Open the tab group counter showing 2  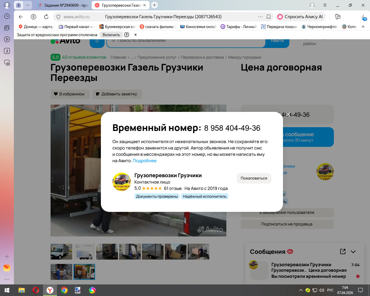[18, 5]
